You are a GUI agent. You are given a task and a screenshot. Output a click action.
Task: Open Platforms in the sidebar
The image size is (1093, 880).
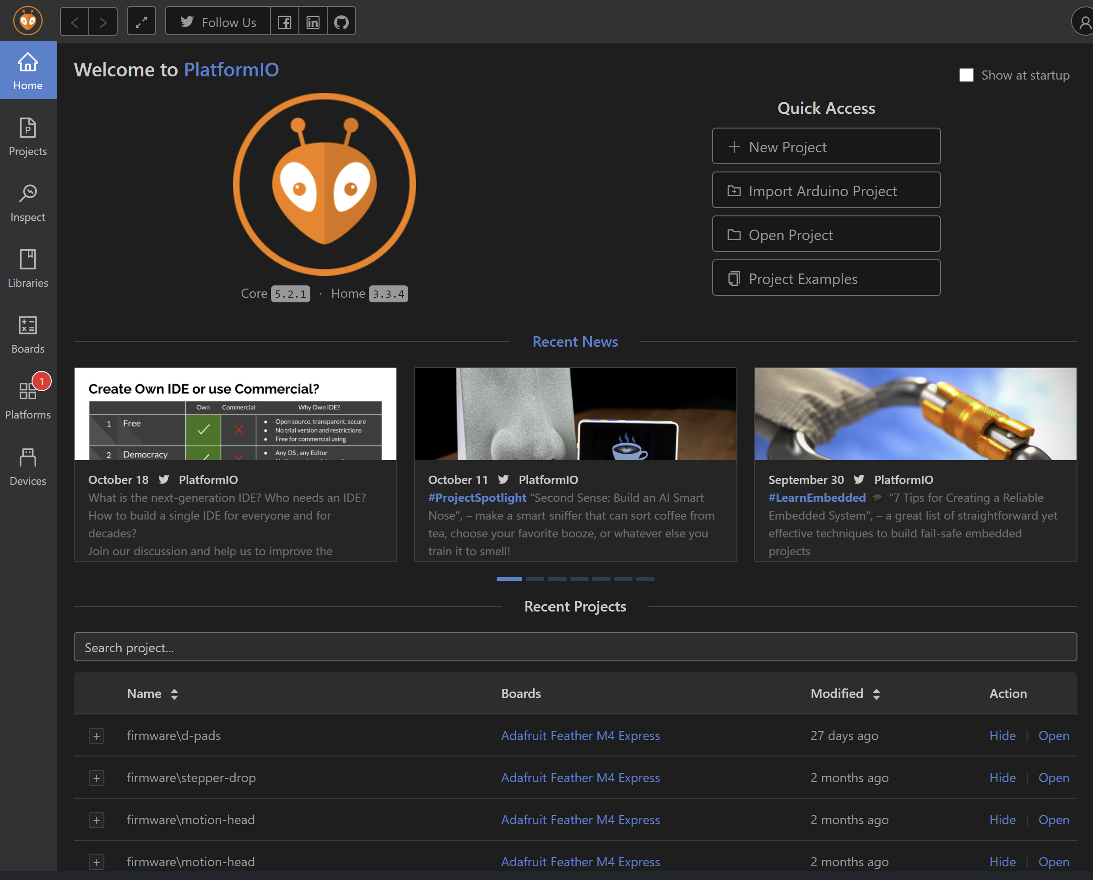point(28,401)
